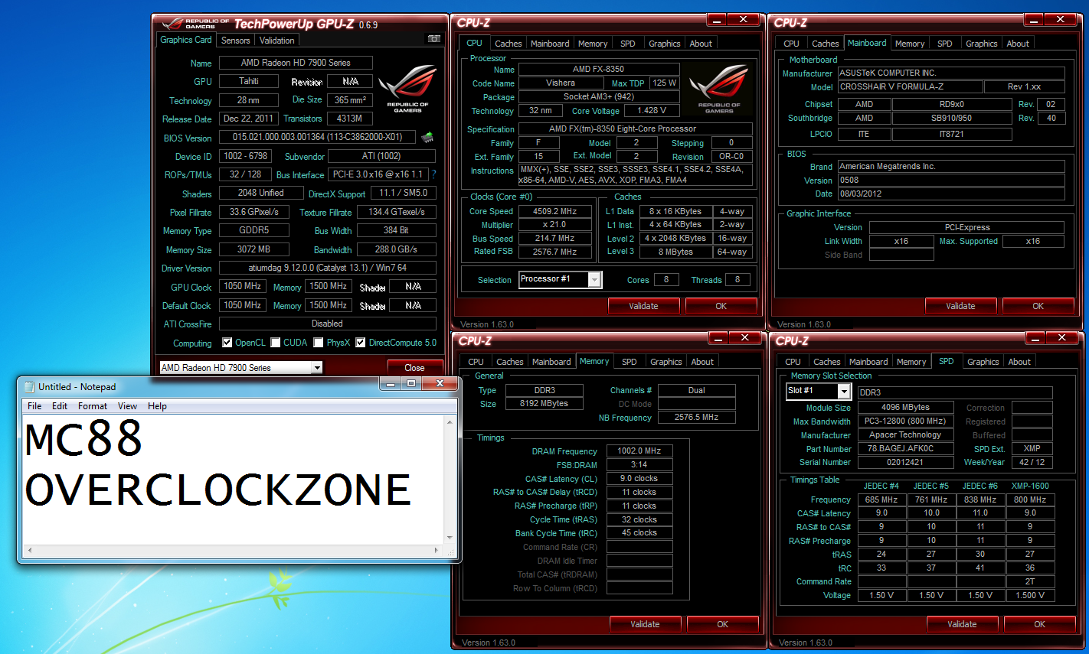The height and width of the screenshot is (654, 1089).
Task: Click the Bus Interface question mark icon
Action: coord(433,174)
